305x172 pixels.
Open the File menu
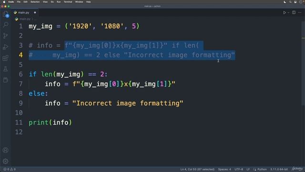coord(19,2)
